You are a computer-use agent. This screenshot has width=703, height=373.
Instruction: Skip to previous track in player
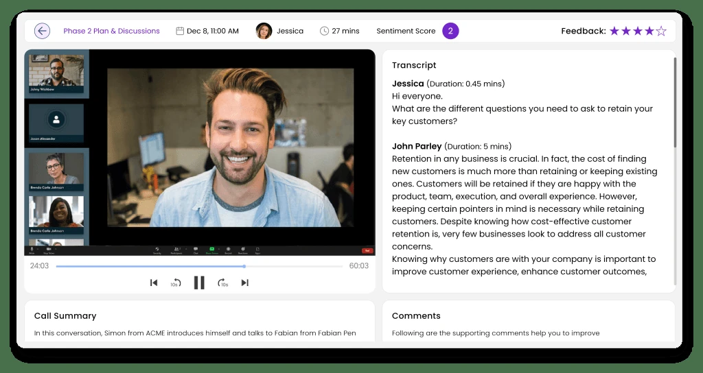pos(154,282)
